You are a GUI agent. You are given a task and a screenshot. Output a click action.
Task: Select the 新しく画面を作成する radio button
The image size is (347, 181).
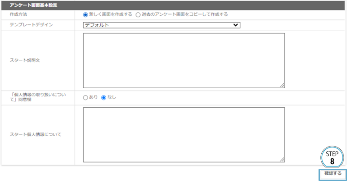pyautogui.click(x=86, y=14)
